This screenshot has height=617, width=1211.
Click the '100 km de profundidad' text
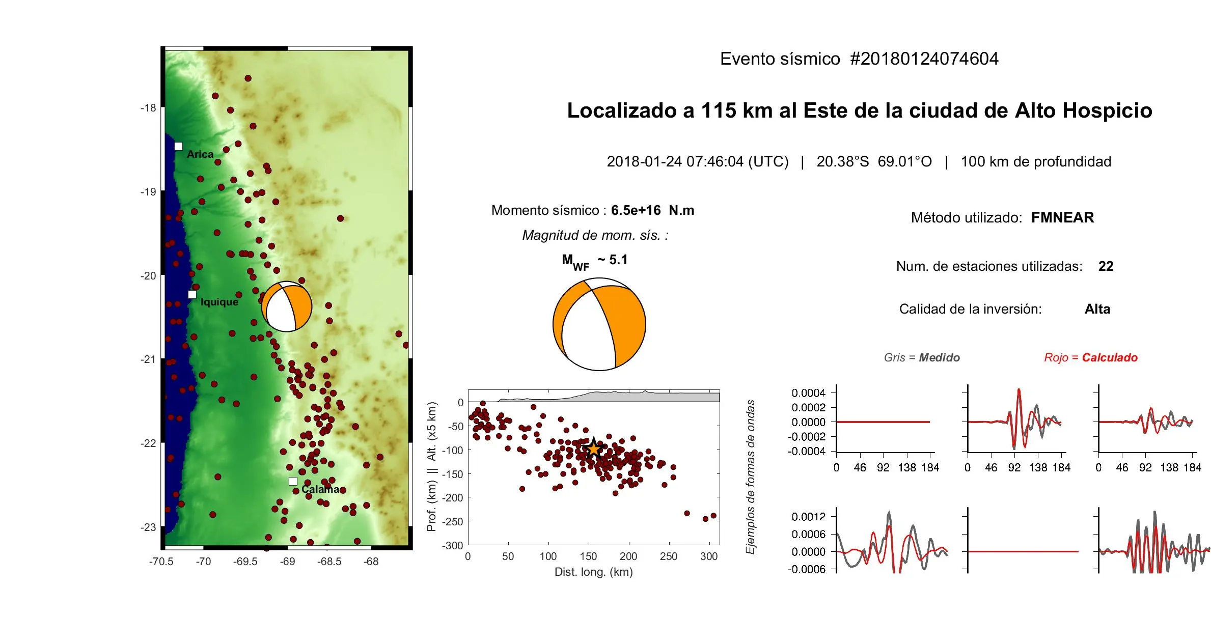[x=1036, y=161]
